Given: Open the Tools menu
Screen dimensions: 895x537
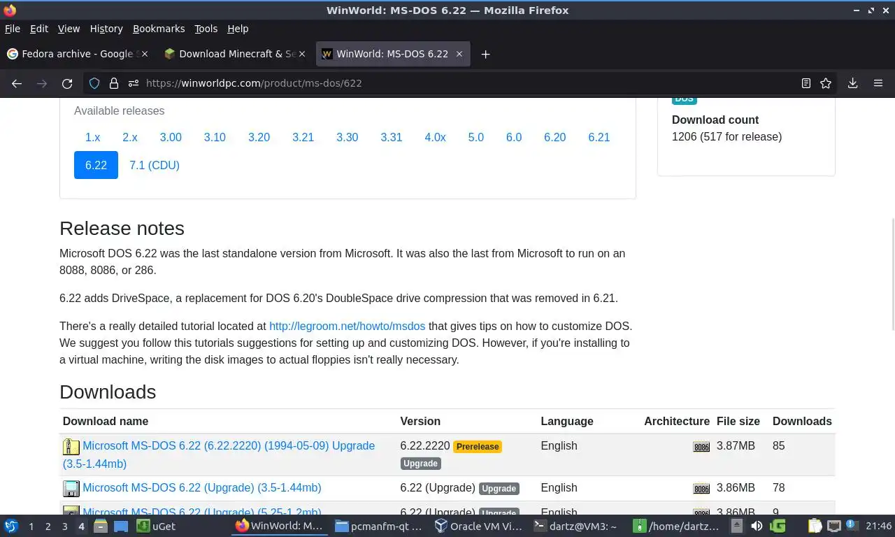Looking at the screenshot, I should [206, 29].
